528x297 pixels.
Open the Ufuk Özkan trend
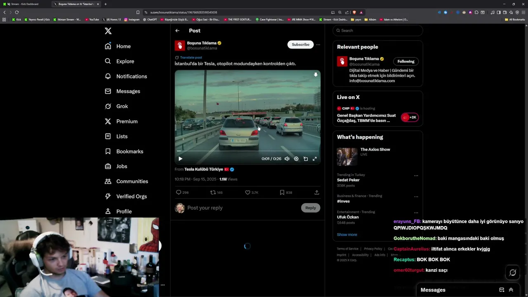pos(348,217)
